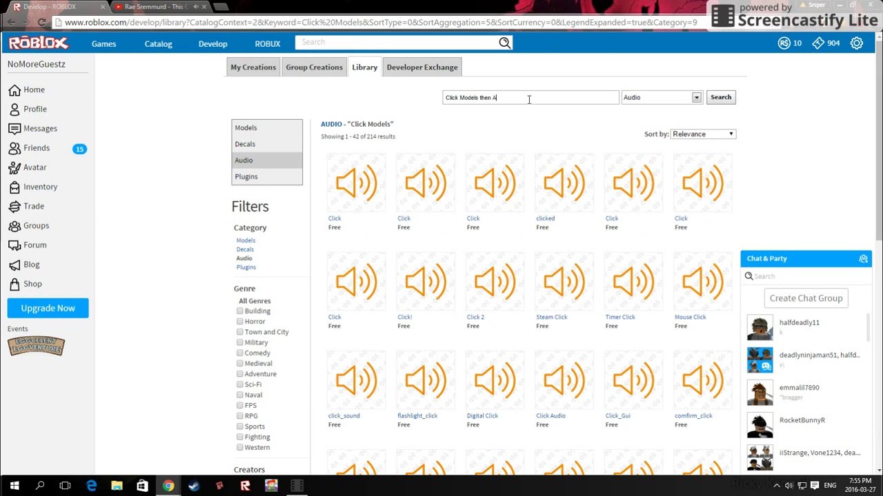This screenshot has width=883, height=496.
Task: Click the Robux balance icon showing 10
Action: point(784,43)
